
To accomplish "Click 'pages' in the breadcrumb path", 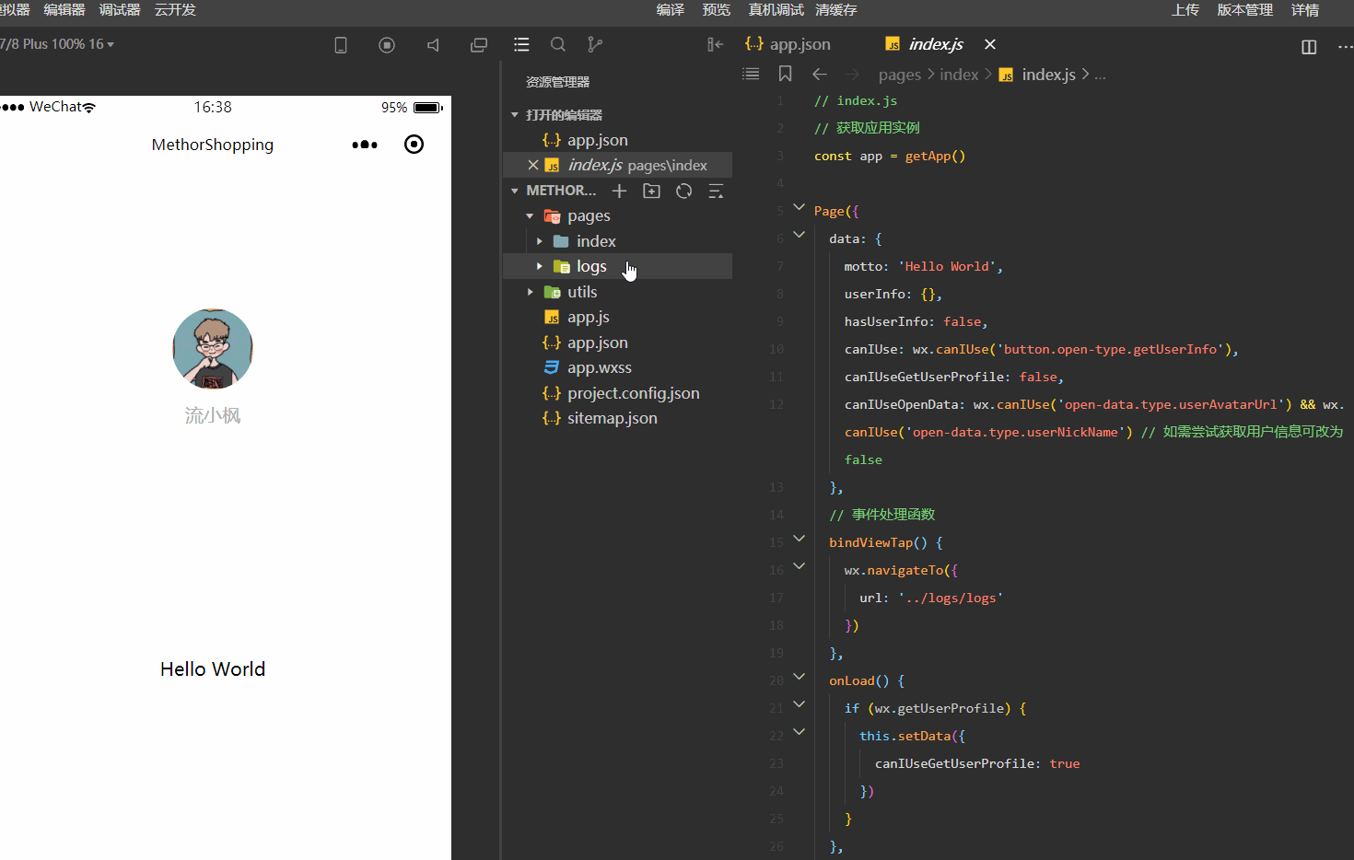I will click(900, 75).
